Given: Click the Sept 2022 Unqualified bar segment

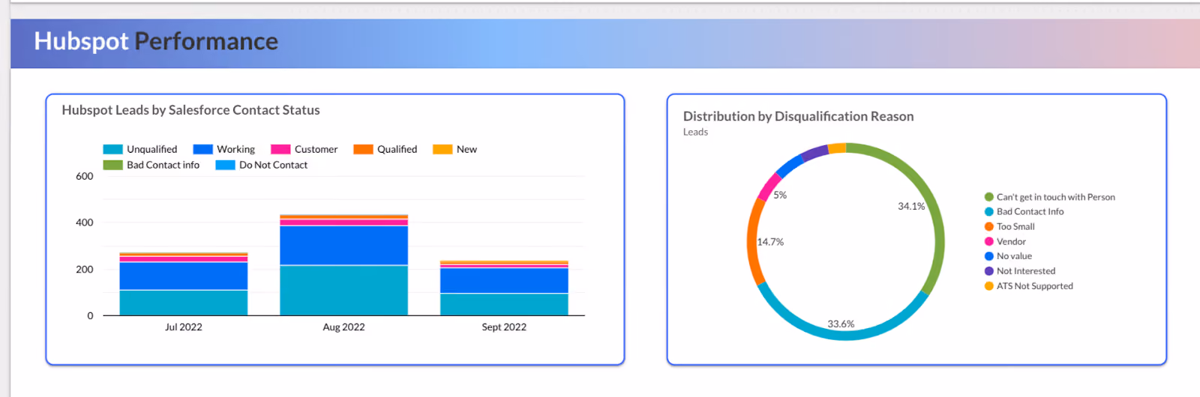Looking at the screenshot, I should click(504, 304).
